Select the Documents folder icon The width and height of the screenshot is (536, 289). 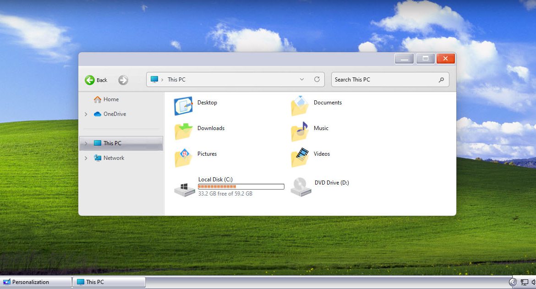tap(300, 106)
